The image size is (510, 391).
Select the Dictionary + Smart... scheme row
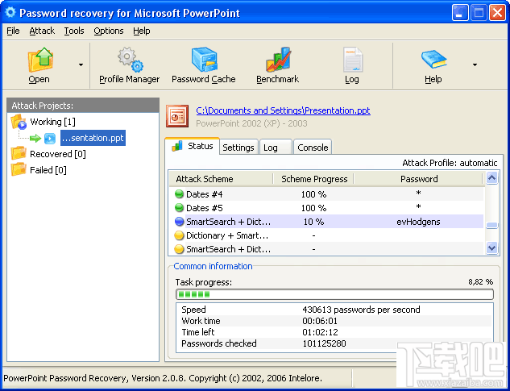pyautogui.click(x=326, y=235)
